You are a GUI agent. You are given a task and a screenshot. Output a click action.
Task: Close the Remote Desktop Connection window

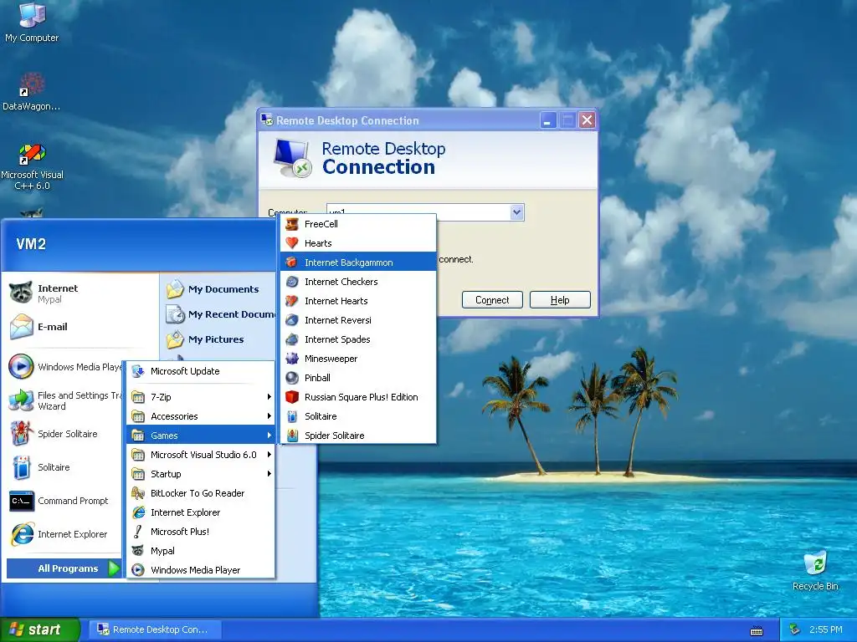[587, 120]
